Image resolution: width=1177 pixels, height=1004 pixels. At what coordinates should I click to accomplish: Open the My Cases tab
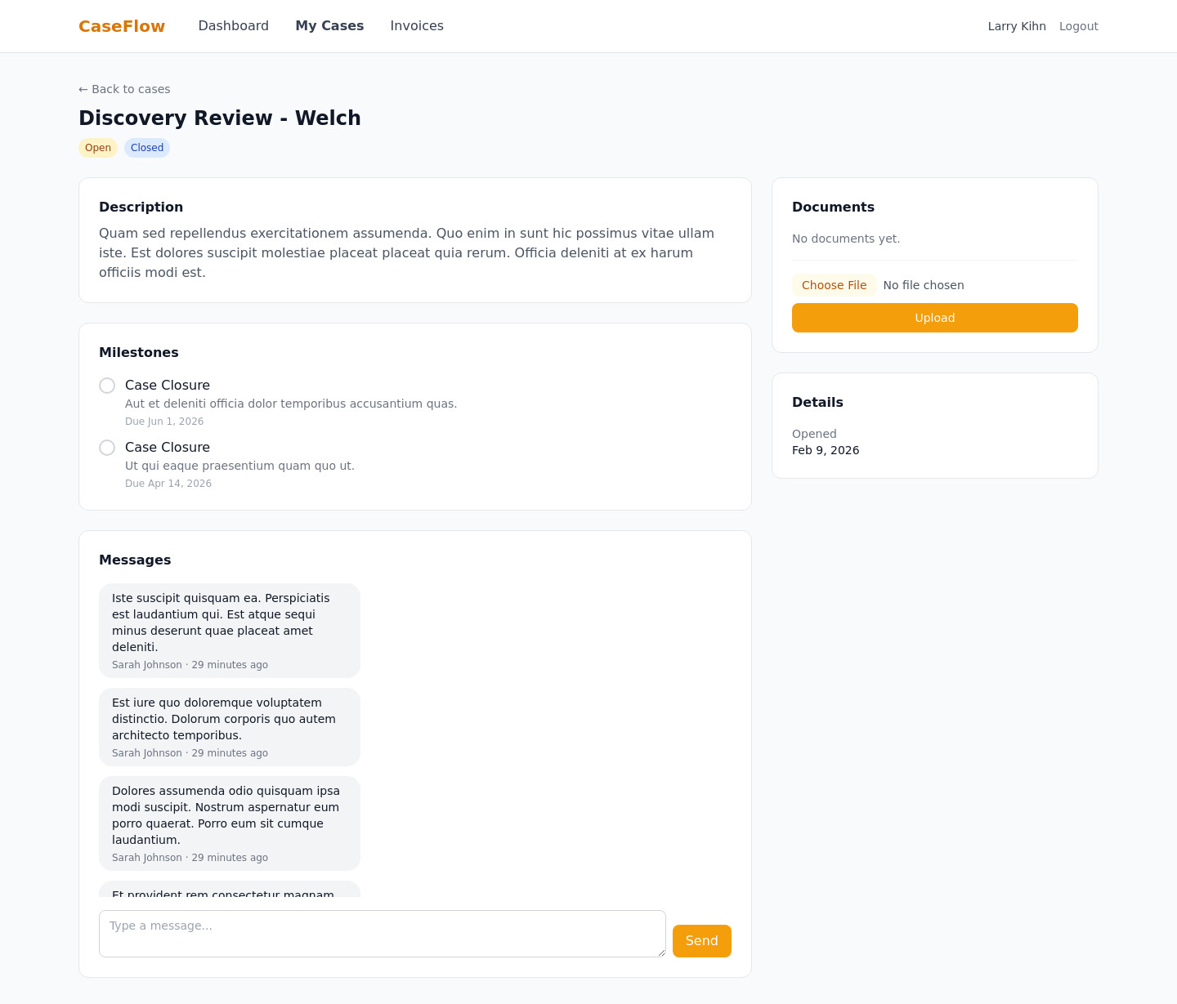(x=329, y=25)
